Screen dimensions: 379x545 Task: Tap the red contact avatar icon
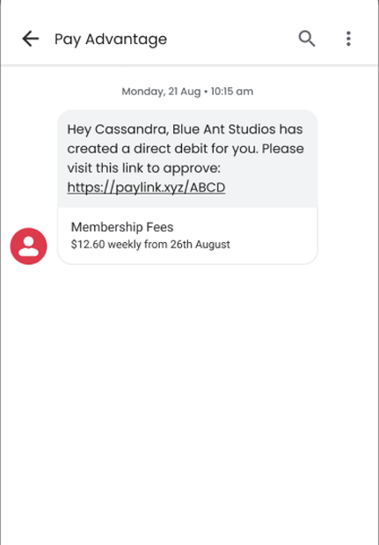point(28,246)
